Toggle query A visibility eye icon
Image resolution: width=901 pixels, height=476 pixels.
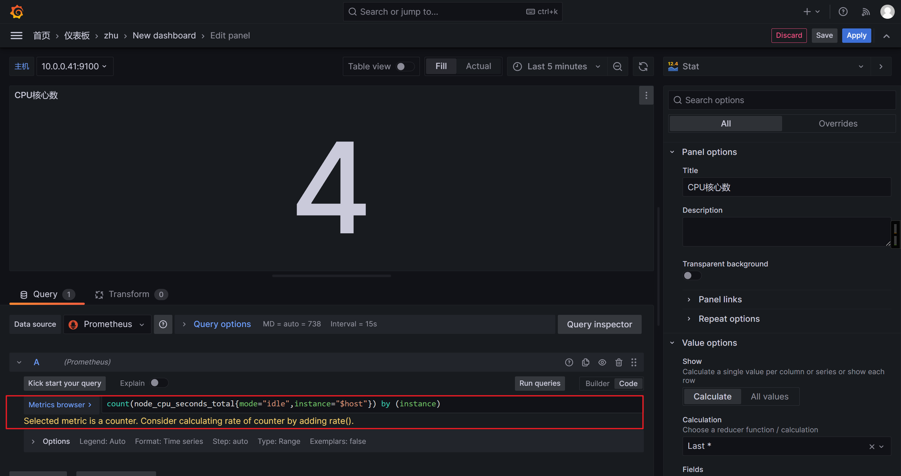pyautogui.click(x=602, y=362)
